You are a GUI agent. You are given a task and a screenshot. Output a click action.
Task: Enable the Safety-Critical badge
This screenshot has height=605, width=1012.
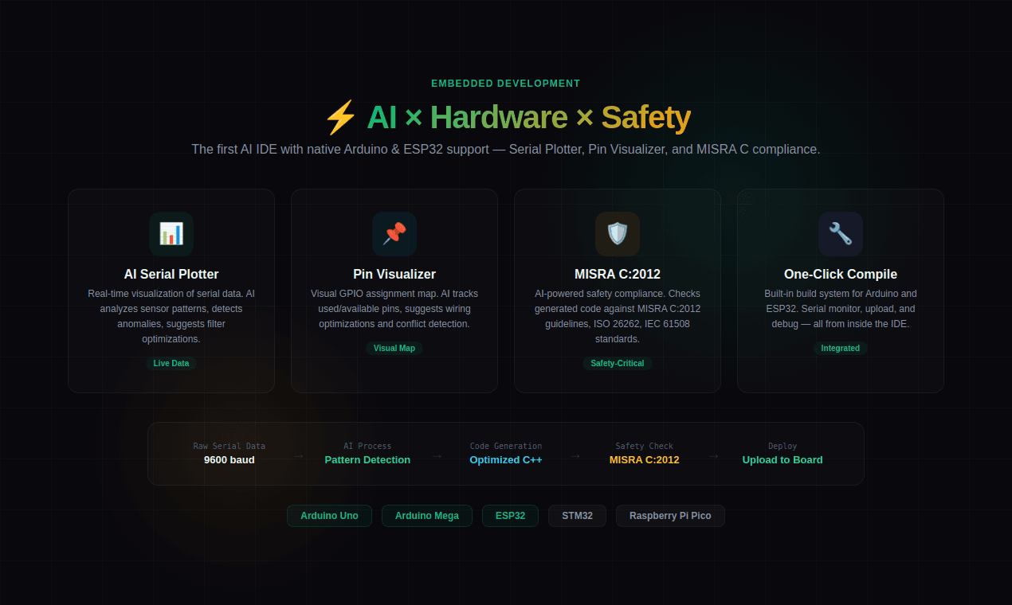[618, 363]
